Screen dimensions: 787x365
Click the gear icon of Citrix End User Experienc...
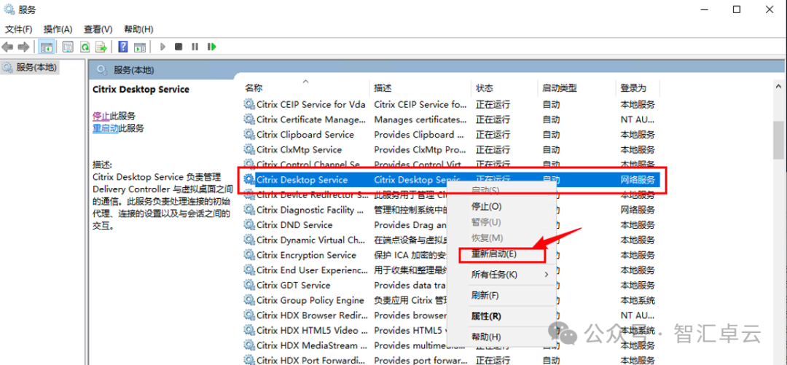(249, 270)
